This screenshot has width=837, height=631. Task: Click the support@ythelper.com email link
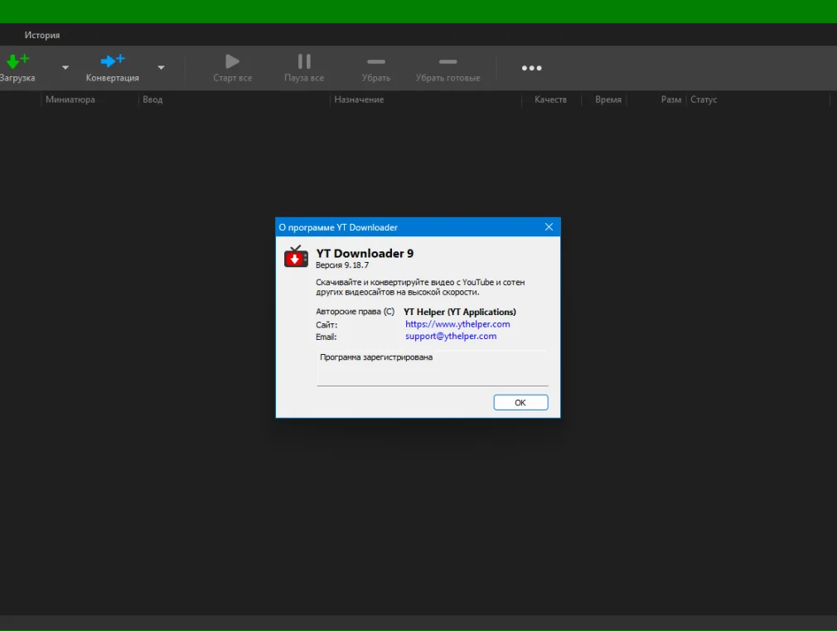tap(451, 337)
